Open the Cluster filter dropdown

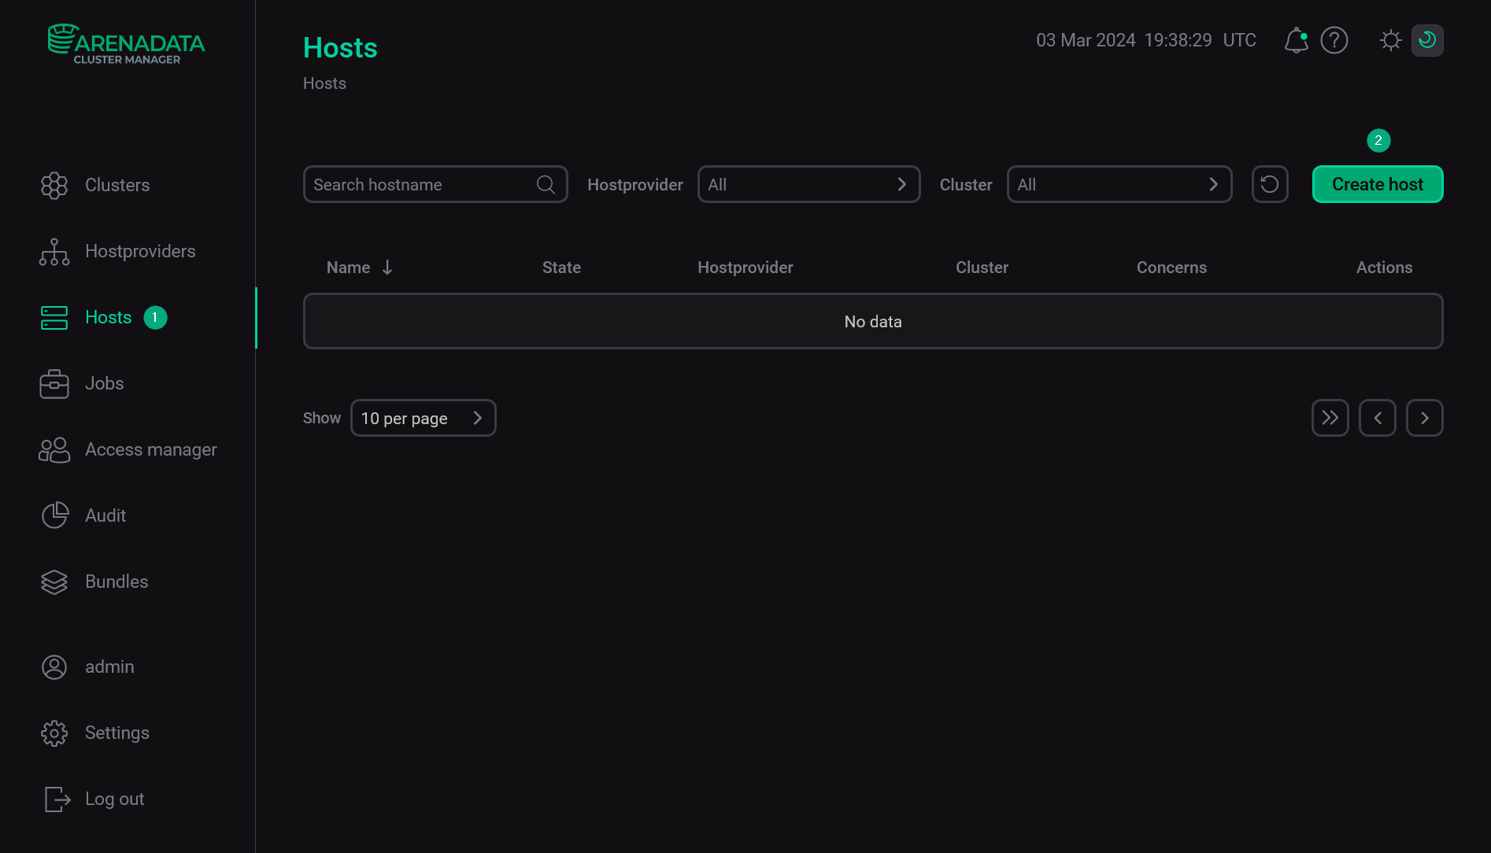pos(1119,184)
